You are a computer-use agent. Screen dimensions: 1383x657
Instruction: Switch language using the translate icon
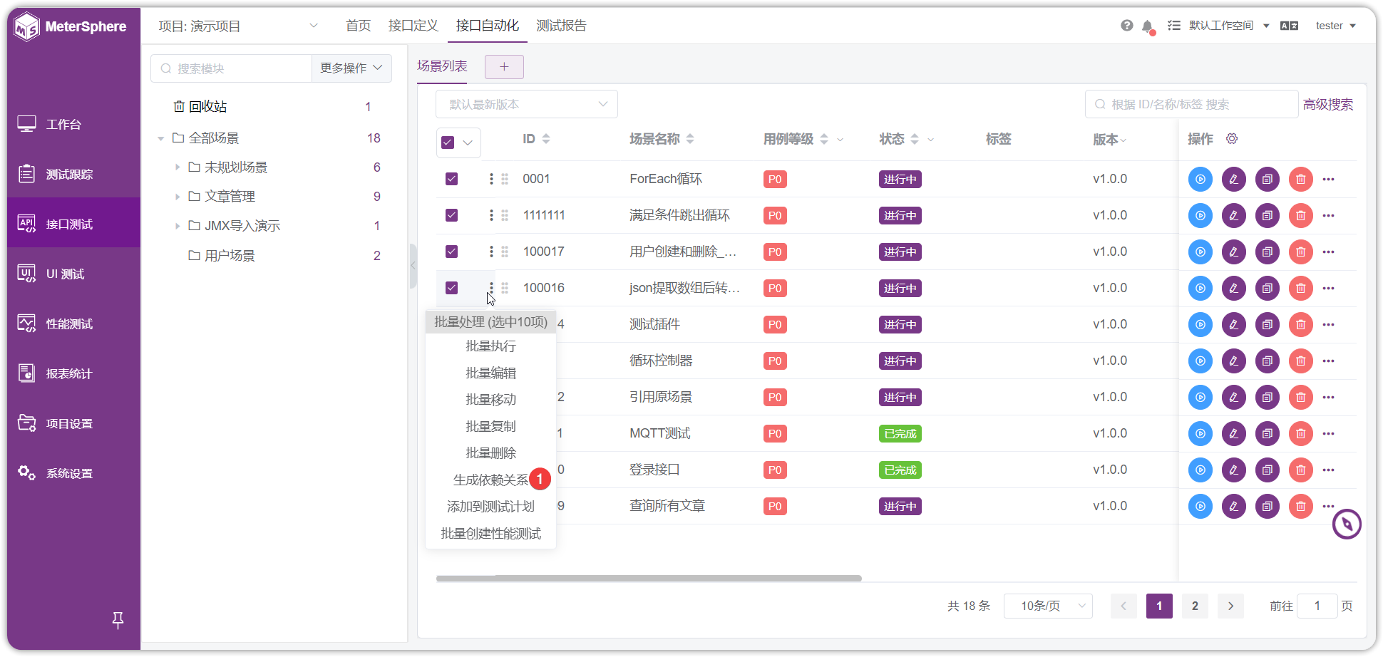pos(1289,26)
